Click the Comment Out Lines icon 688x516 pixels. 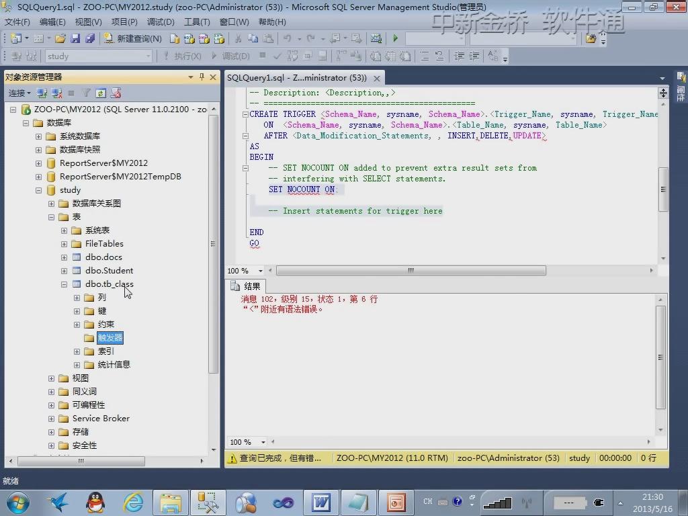(425, 56)
